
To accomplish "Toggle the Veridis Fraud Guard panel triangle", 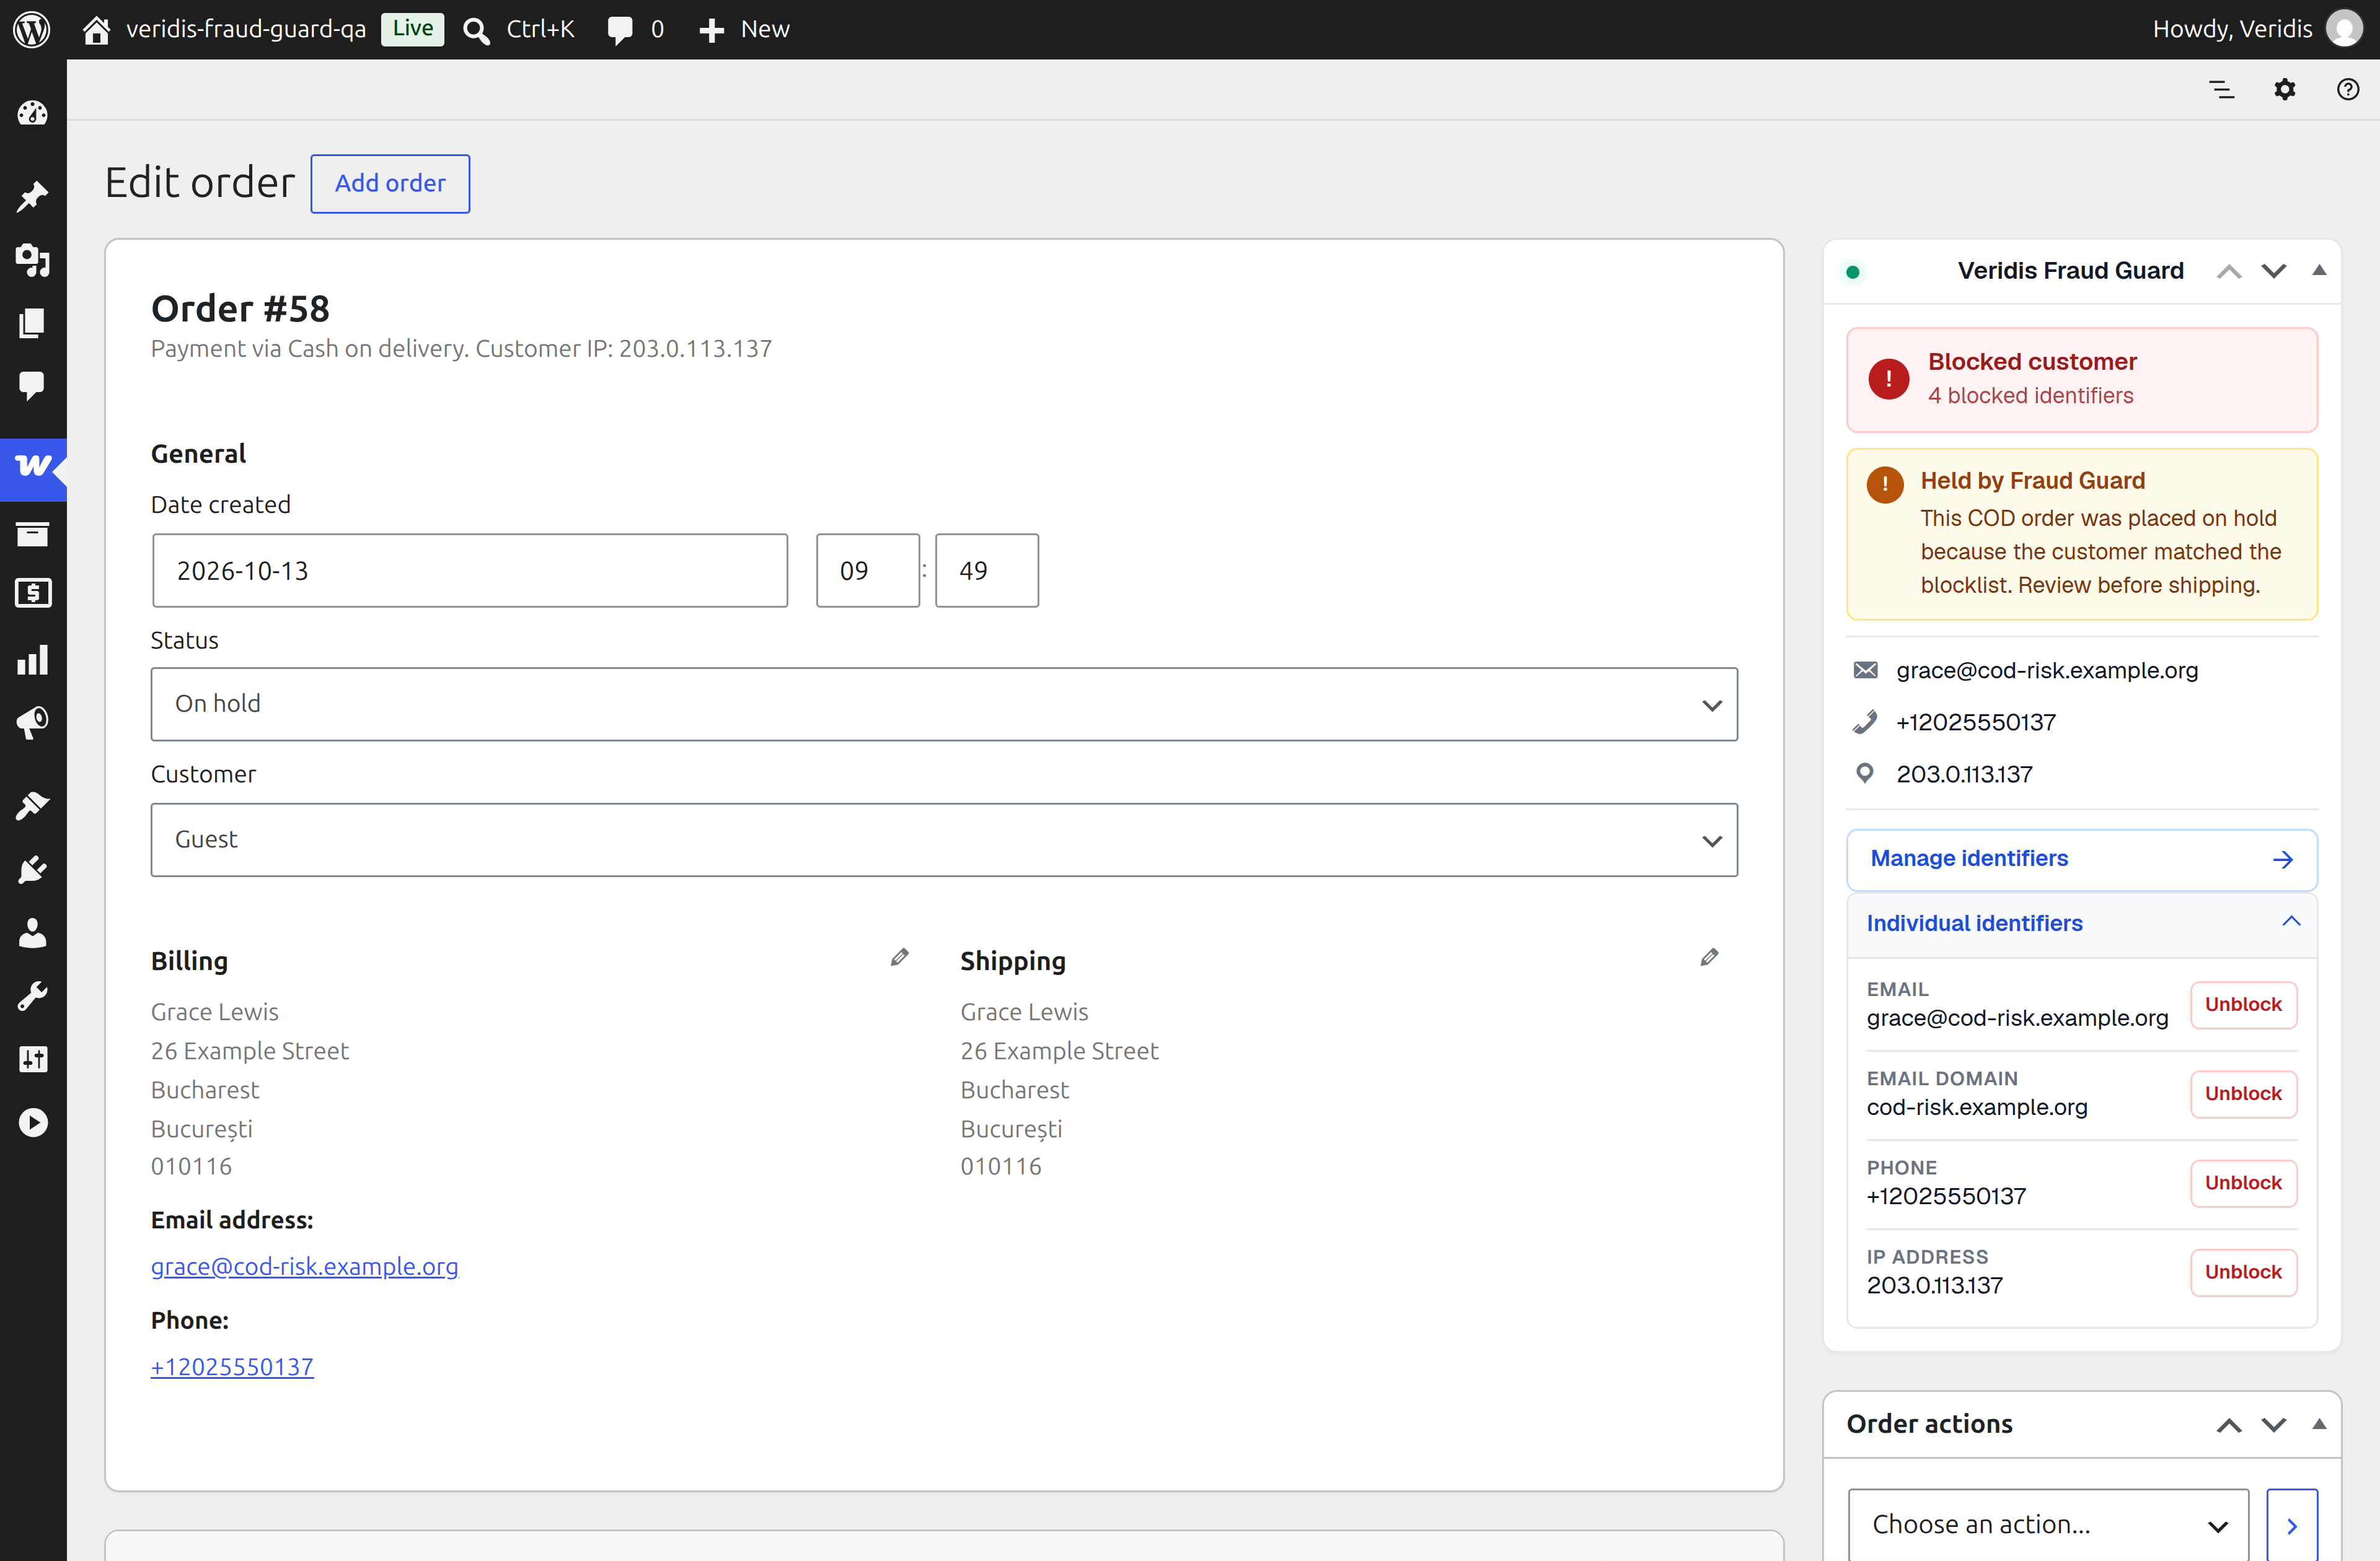I will pos(2319,271).
